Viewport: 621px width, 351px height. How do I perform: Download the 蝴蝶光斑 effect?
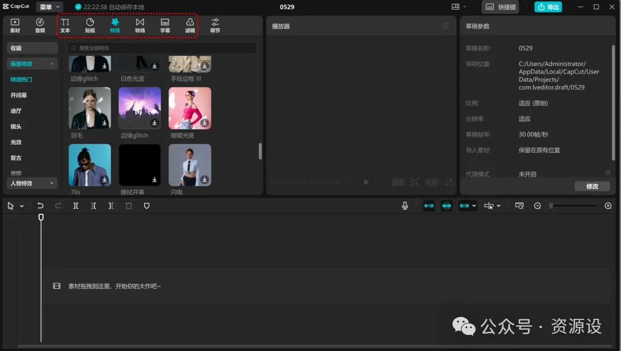tap(205, 123)
